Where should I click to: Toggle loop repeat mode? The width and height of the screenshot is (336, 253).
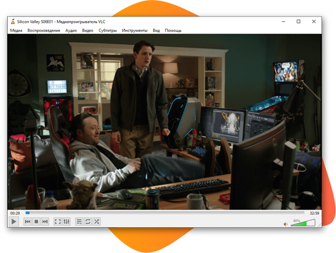tap(88, 221)
